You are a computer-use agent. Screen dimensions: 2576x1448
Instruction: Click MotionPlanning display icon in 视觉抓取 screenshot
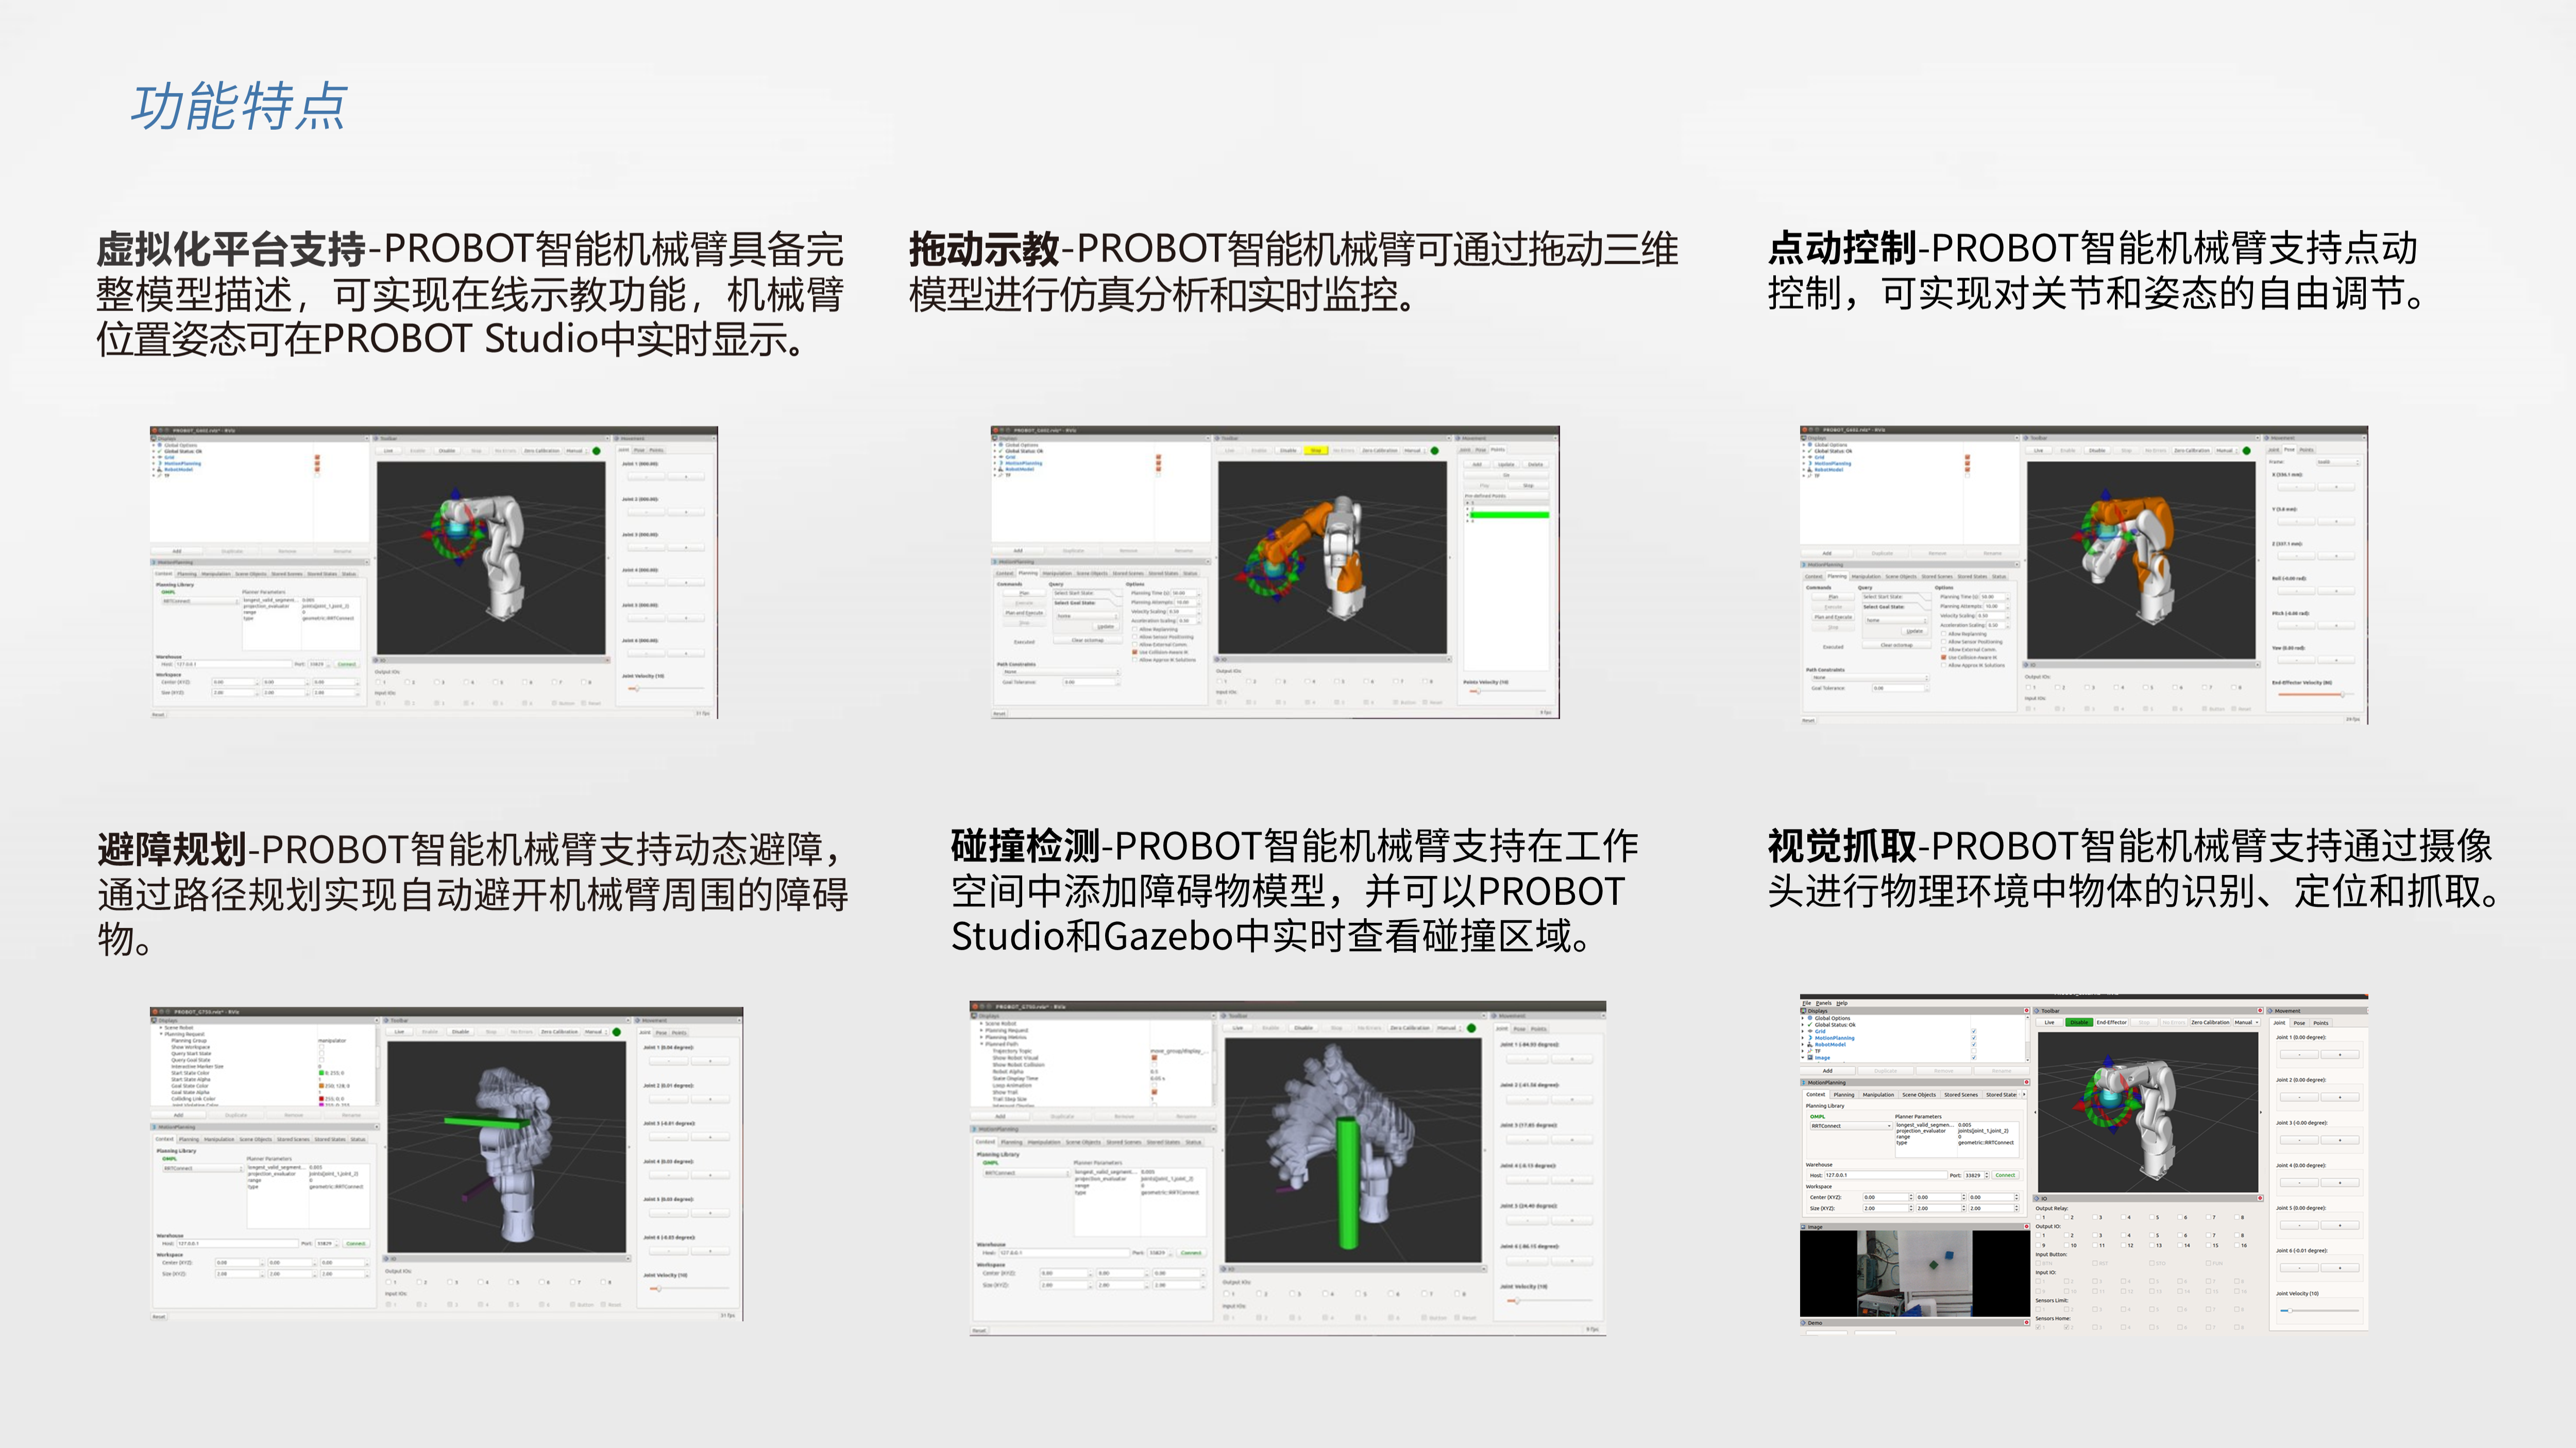(1810, 1038)
